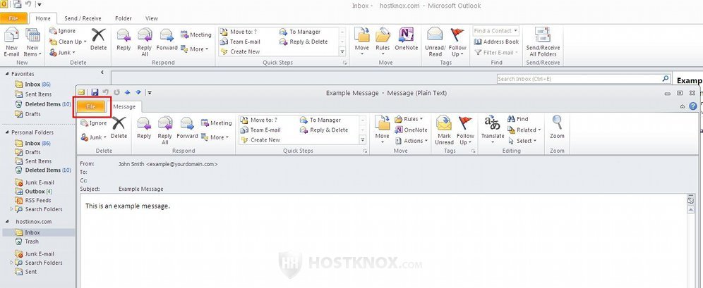Click Delete in main Outlook ribbon

[99, 39]
